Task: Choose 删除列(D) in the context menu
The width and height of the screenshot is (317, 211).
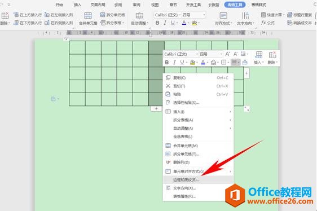Action: 199,162
